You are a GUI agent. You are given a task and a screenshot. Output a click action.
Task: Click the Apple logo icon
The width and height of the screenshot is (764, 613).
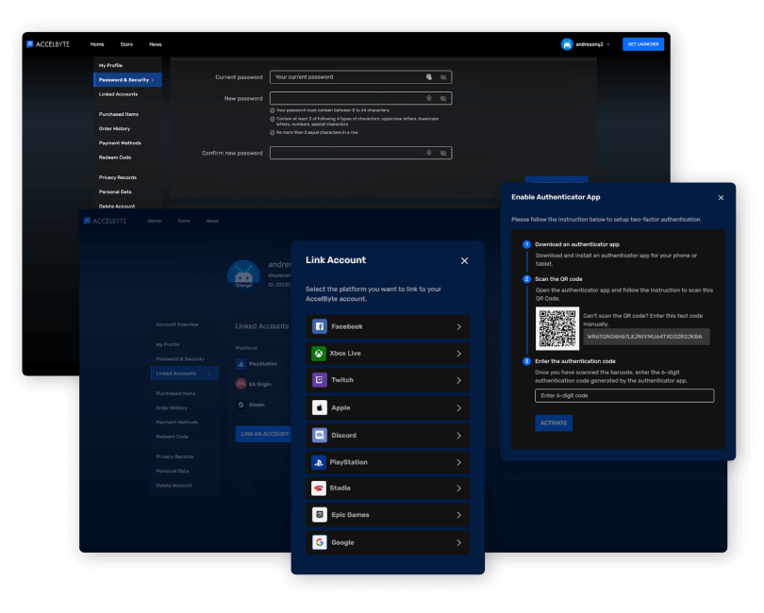[x=319, y=407]
